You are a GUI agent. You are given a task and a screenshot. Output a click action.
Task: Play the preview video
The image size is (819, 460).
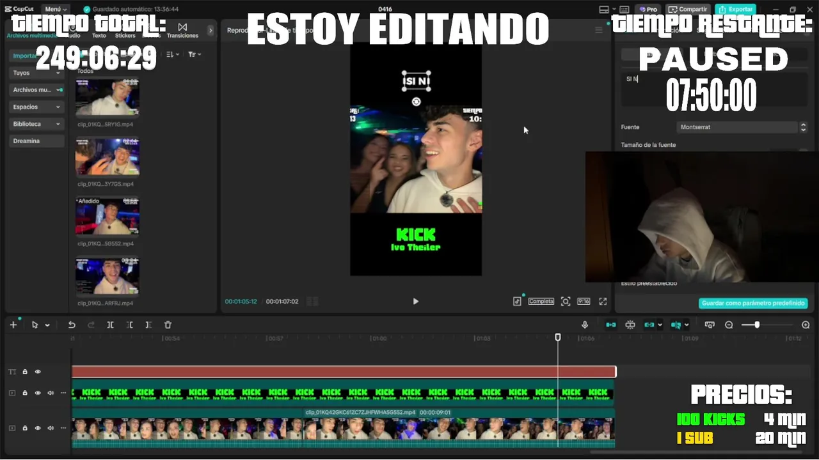click(x=415, y=301)
